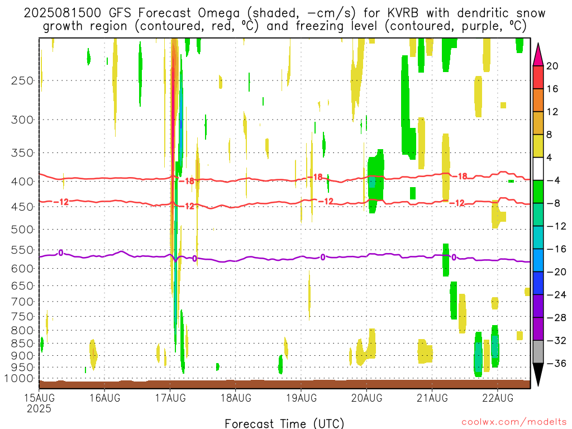Click the purple 0 contour label near 15AUG

pyautogui.click(x=60, y=253)
